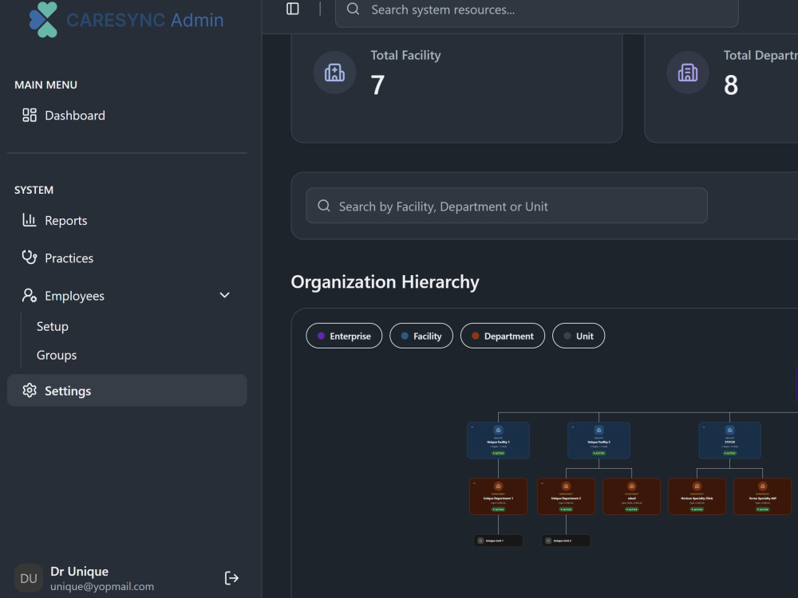Toggle the Enterprise legend filter
This screenshot has height=598, width=798.
point(344,336)
